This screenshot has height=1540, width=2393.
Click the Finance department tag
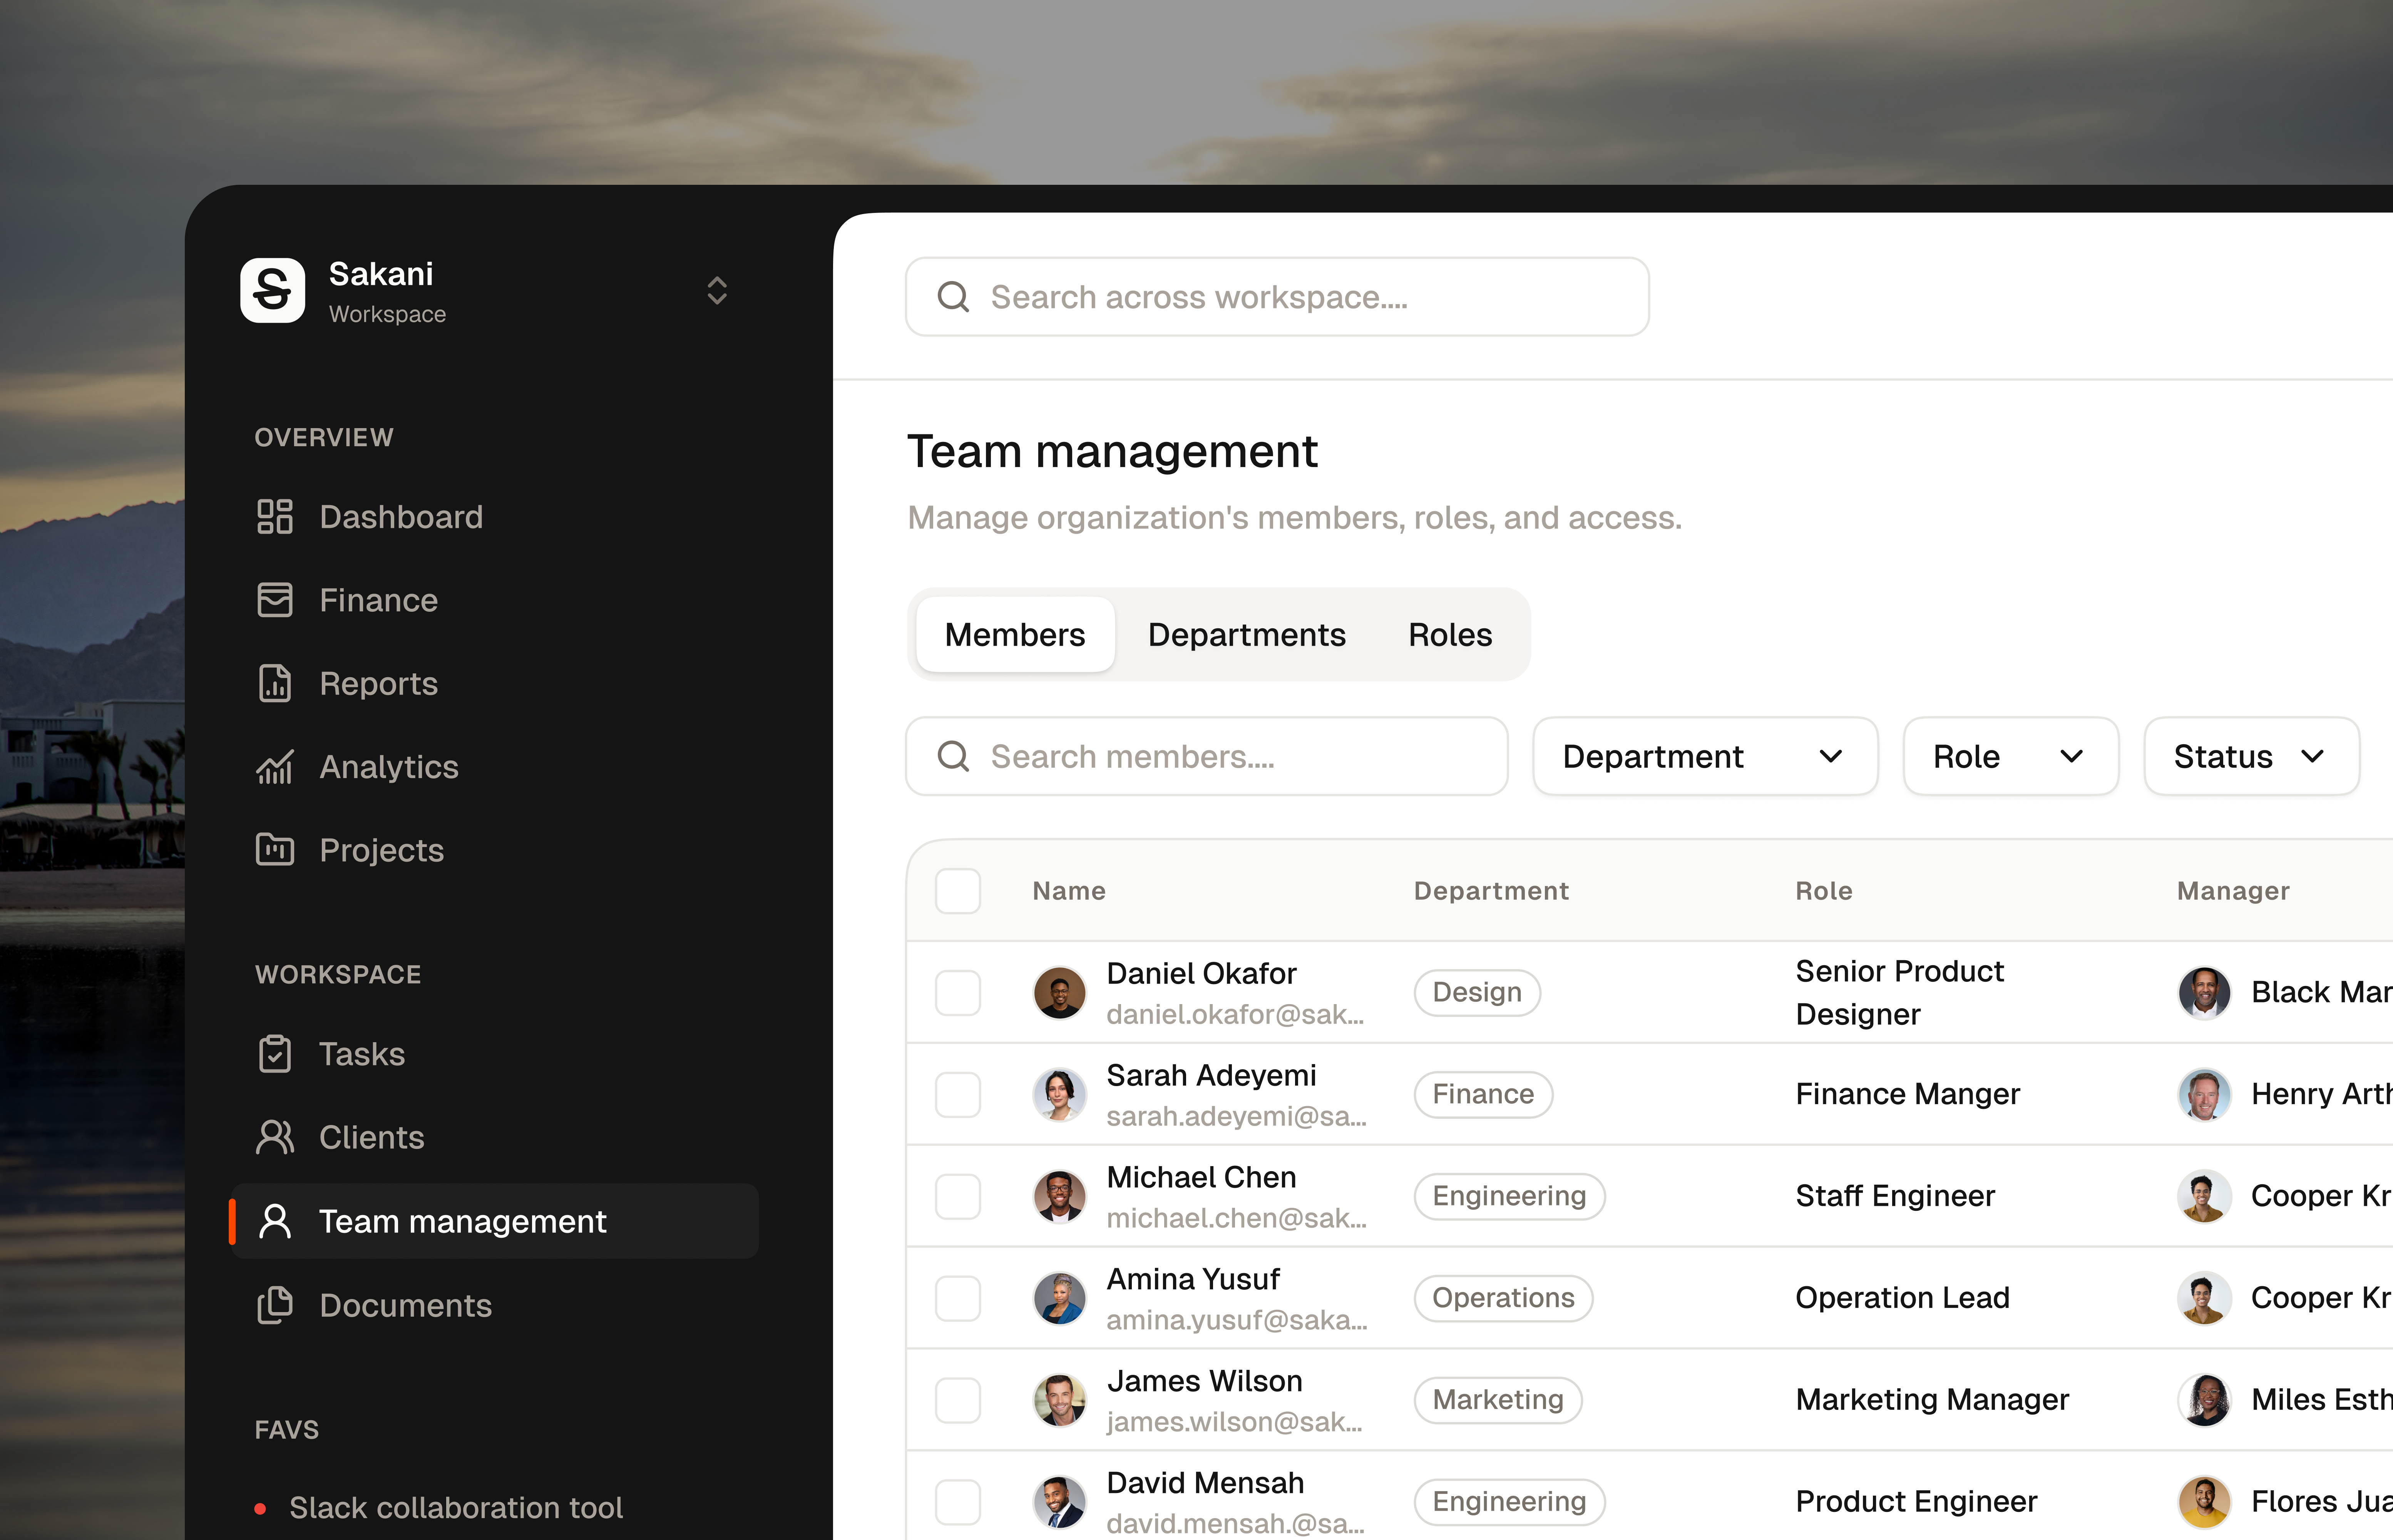(x=1483, y=1094)
